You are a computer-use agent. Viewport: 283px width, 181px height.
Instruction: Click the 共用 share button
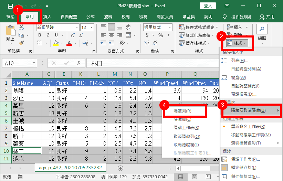point(267,17)
